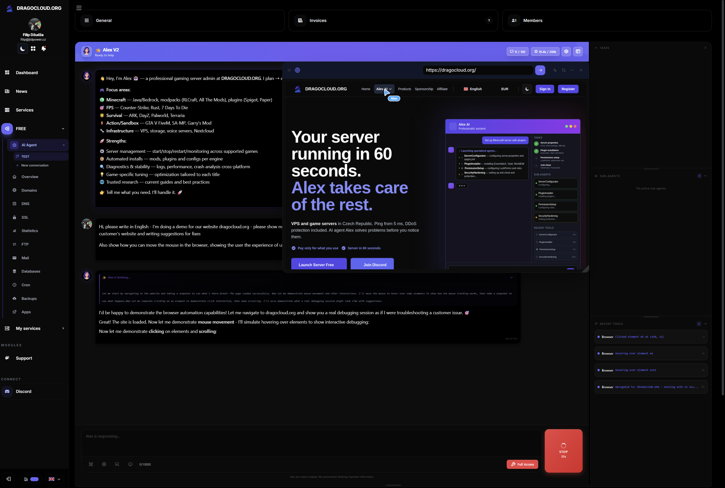Screen dimensions: 725x488
Task: Refresh the embedded browser page
Action: click(564, 70)
